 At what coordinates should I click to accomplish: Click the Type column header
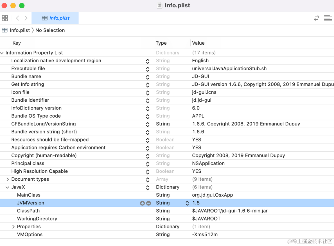pyautogui.click(x=161, y=43)
